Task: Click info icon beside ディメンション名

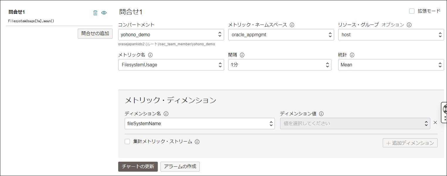Action: tap(166, 114)
